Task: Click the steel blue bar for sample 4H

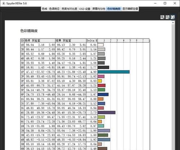Action: 104,140
